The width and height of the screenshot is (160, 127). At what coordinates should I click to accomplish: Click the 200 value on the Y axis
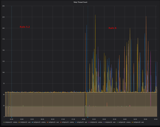pos(3,28)
